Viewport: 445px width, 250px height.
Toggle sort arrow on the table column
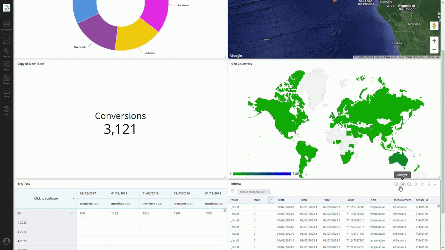[x=272, y=200]
